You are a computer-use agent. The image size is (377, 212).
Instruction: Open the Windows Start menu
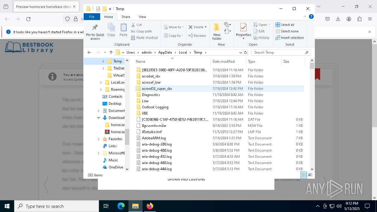click(x=7, y=206)
